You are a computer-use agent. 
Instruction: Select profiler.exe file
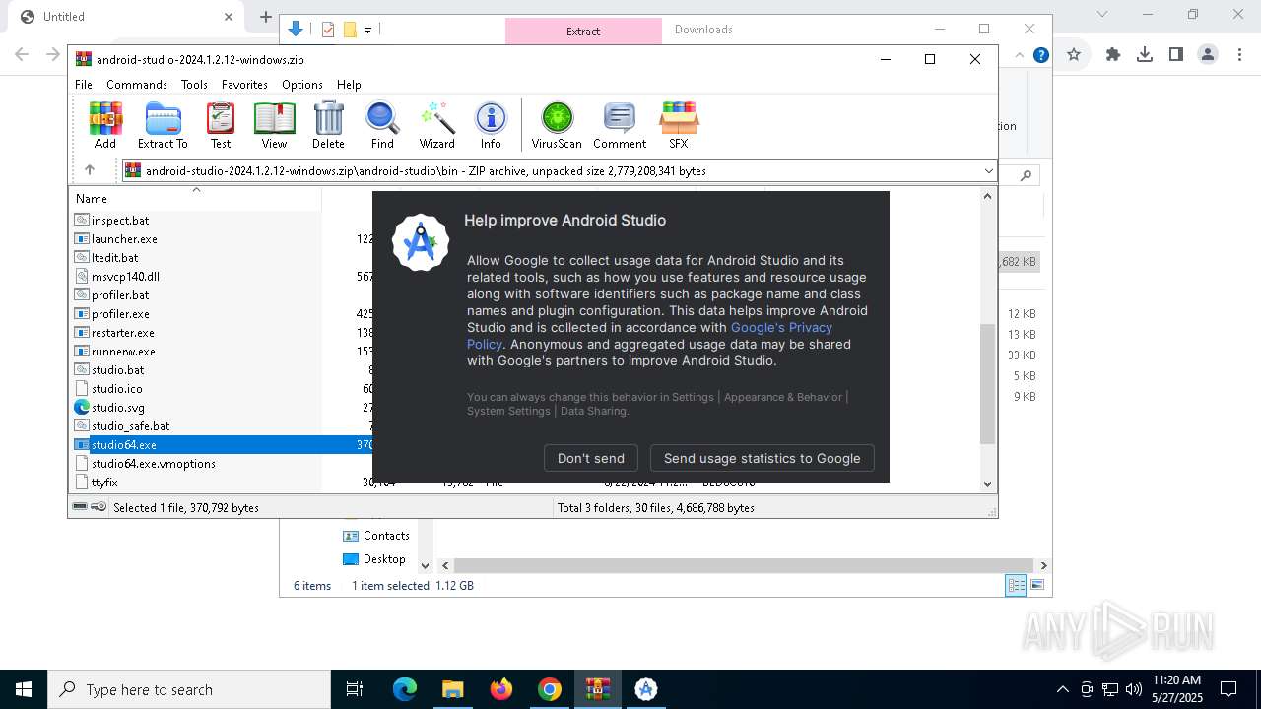click(120, 314)
